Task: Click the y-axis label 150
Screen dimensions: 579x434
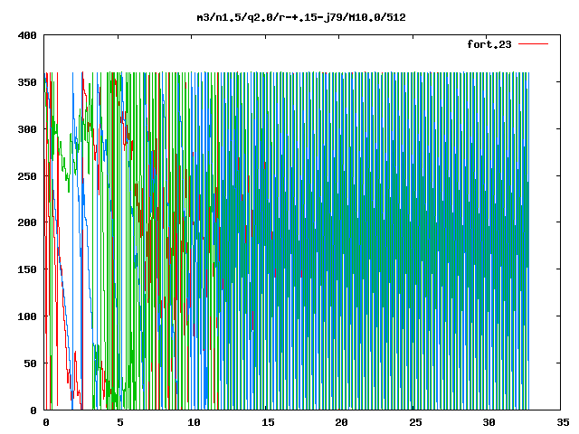Action: [x=27, y=269]
